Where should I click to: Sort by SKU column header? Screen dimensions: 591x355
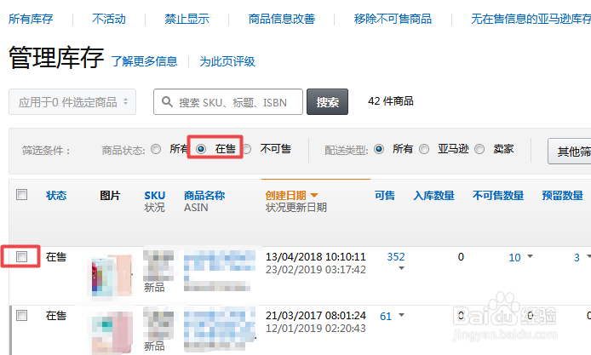[x=154, y=195]
